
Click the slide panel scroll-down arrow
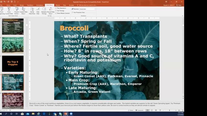27,108
